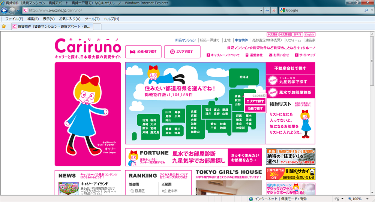This screenshot has height=202, width=375.
Task: Open the 中古物件 link
Action: [x=241, y=40]
